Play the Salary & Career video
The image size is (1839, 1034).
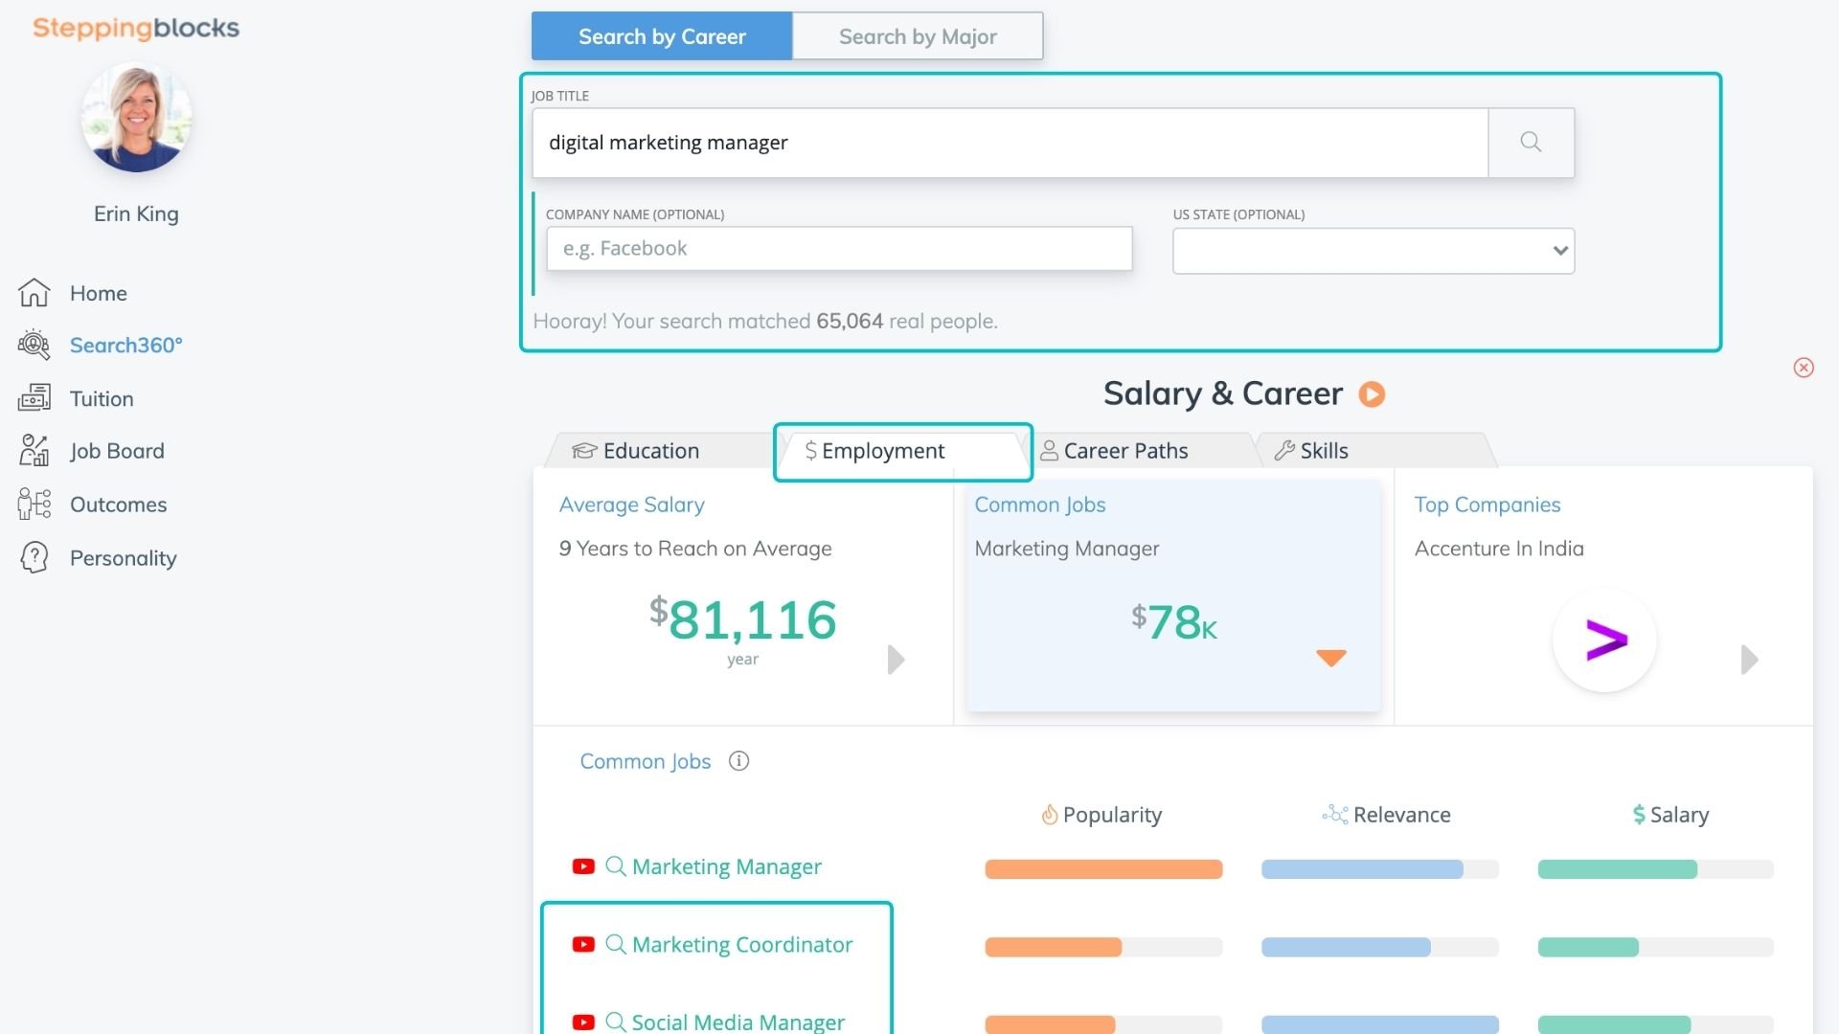[1372, 394]
